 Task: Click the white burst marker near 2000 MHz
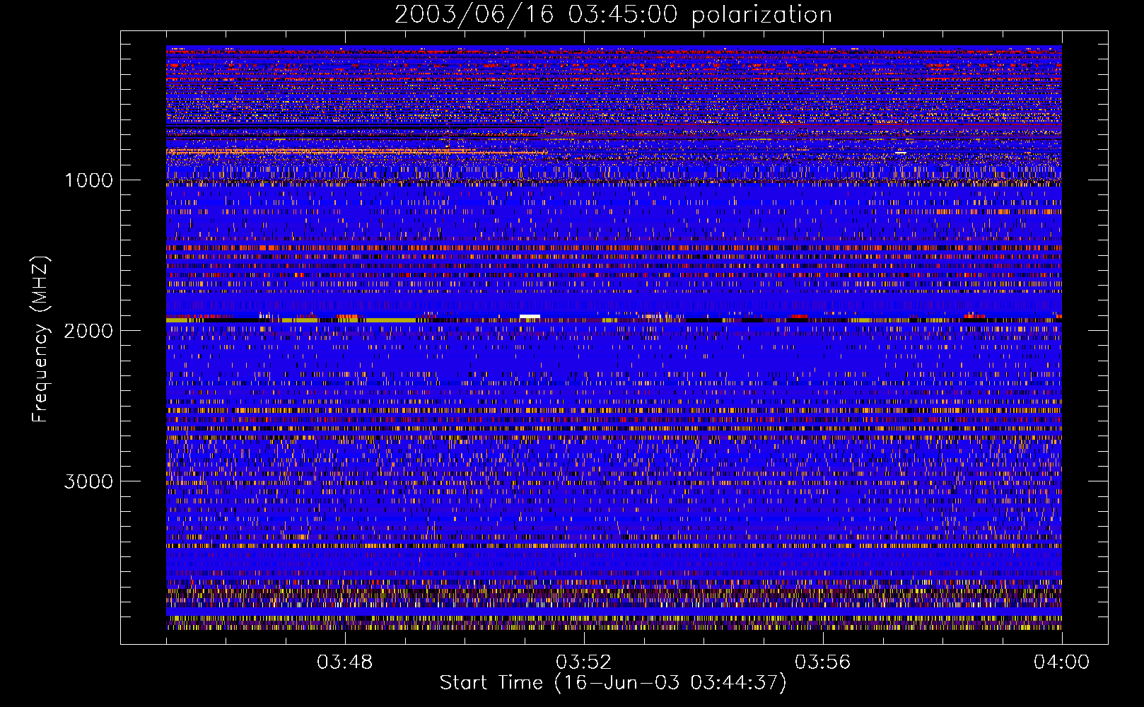click(x=530, y=317)
